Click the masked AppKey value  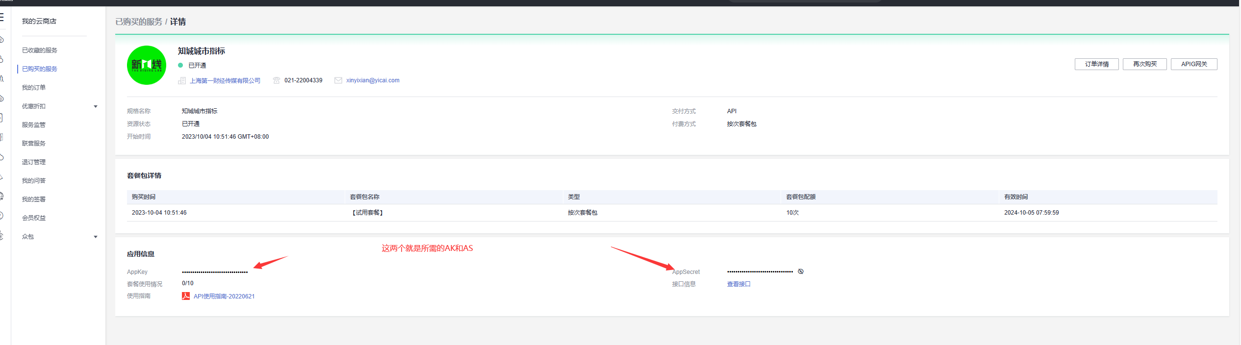tap(215, 272)
